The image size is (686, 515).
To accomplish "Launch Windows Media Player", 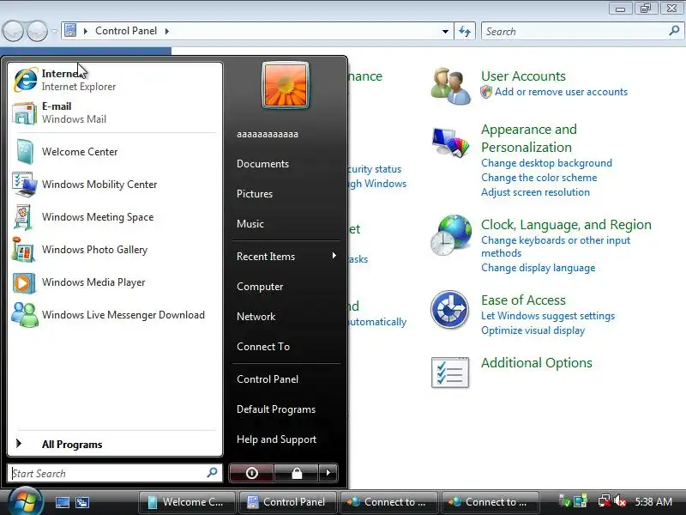I will click(115, 282).
